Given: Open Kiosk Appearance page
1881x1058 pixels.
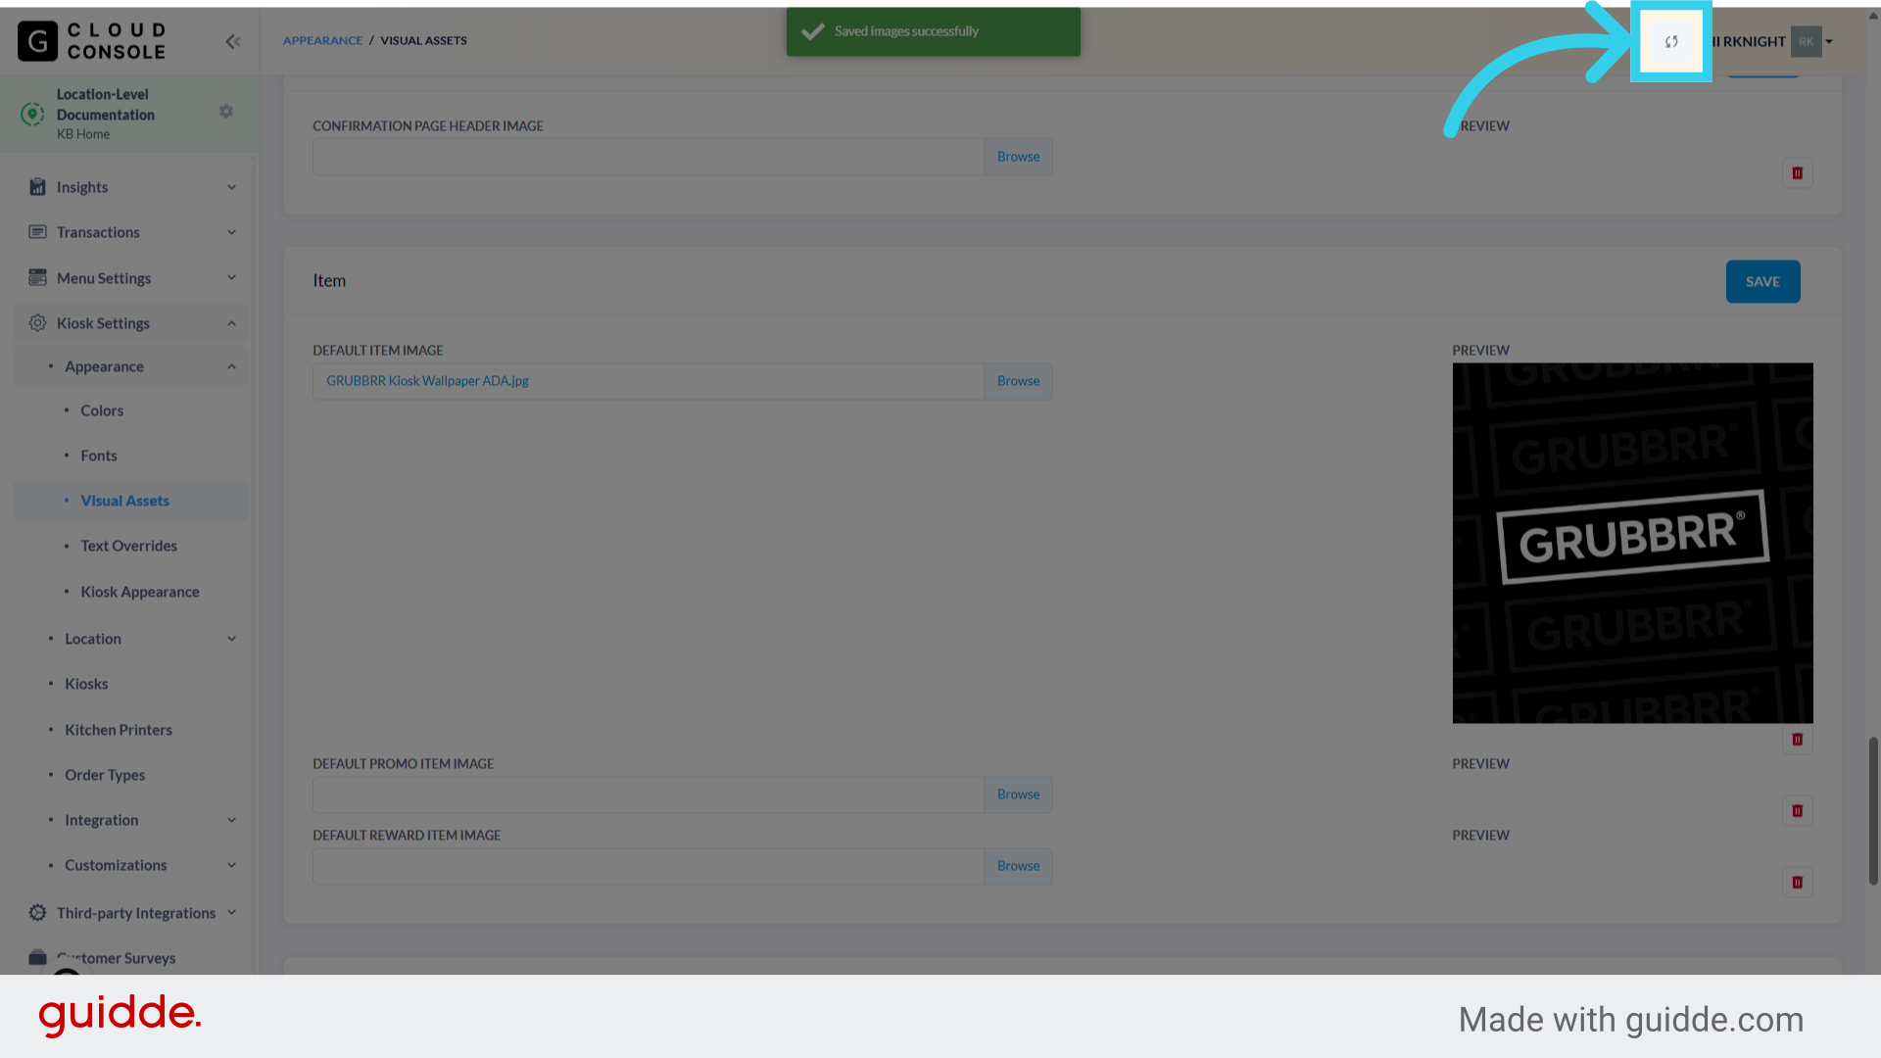Looking at the screenshot, I should click(x=140, y=592).
